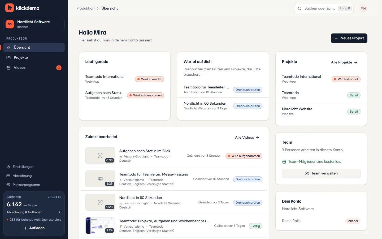Click the Aufladen button
Viewport: 382px width, 239px height.
[x=34, y=228]
